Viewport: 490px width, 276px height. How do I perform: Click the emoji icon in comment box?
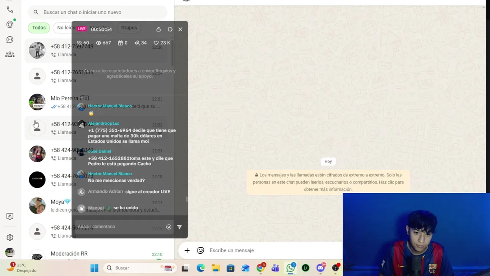point(169,227)
